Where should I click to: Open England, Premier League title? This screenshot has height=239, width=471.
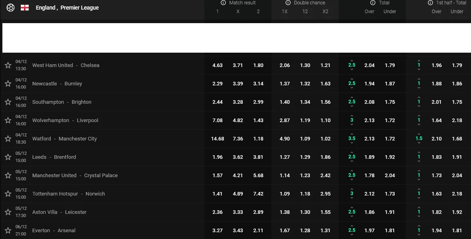tap(67, 8)
